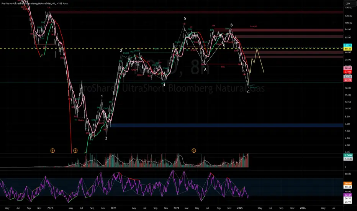Click the gray 22.23 price label
357x211 pixels.
tap(348, 77)
